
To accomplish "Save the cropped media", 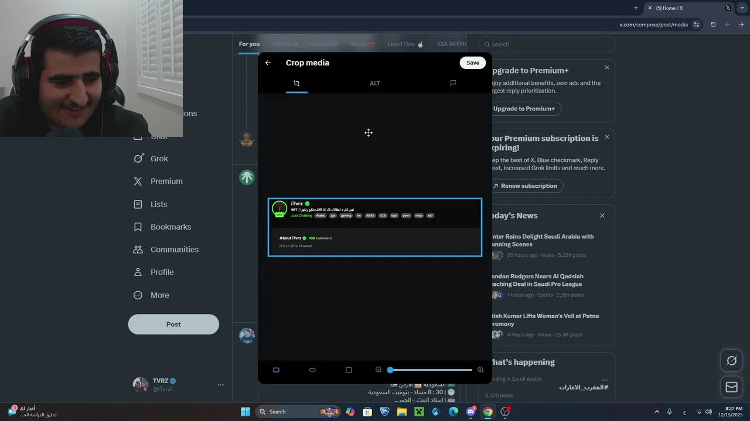I will pyautogui.click(x=473, y=63).
